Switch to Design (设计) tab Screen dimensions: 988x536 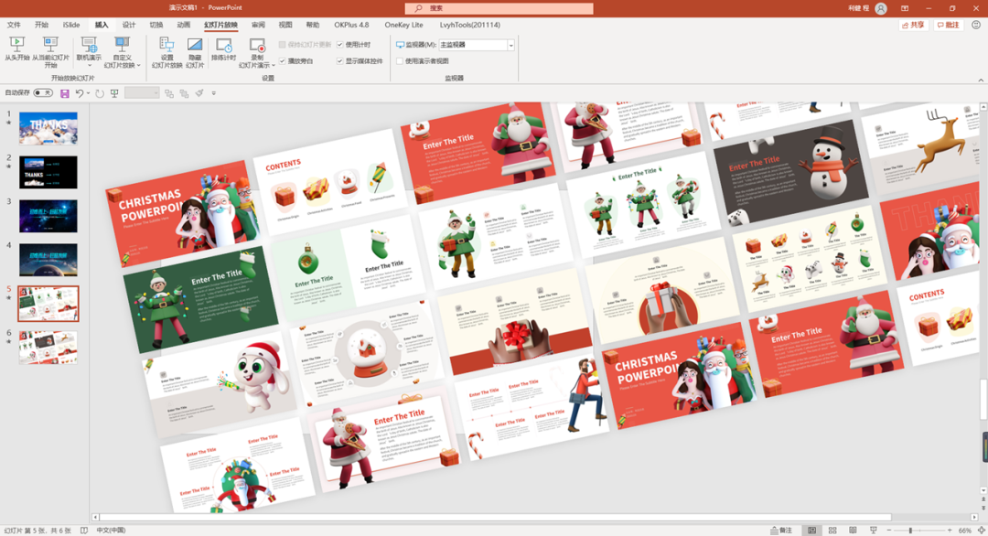click(x=129, y=25)
